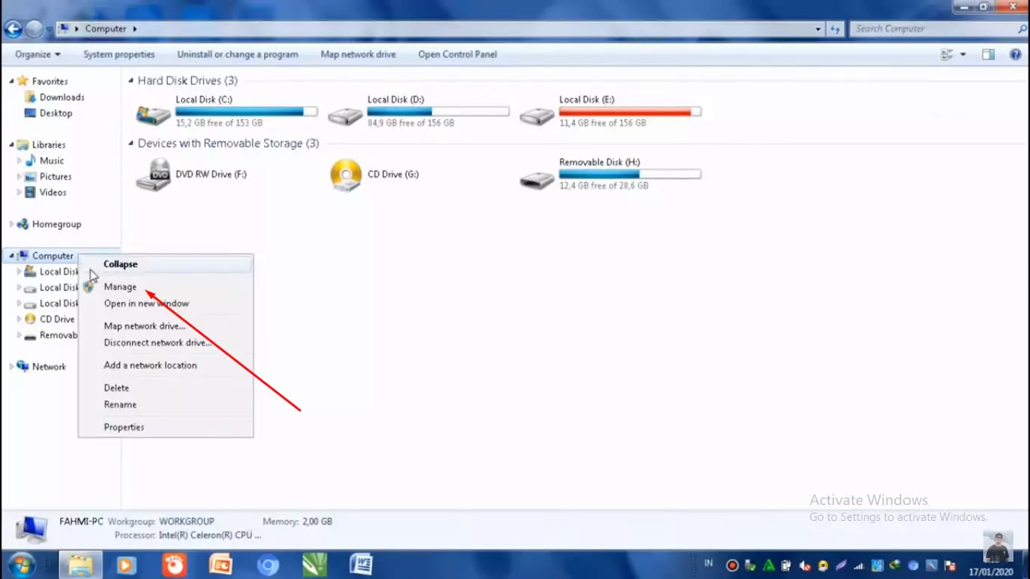The height and width of the screenshot is (579, 1030).
Task: Click the red Local Disk (E:) usage bar
Action: click(x=630, y=112)
